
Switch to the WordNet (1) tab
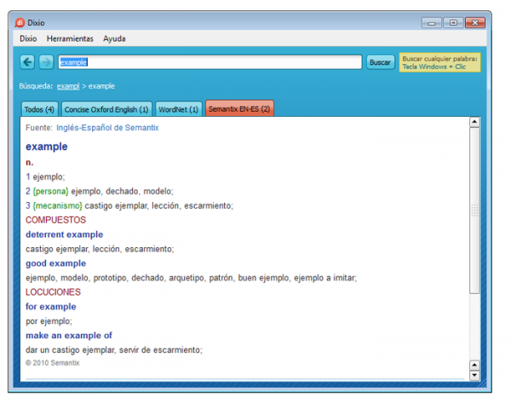(x=179, y=109)
